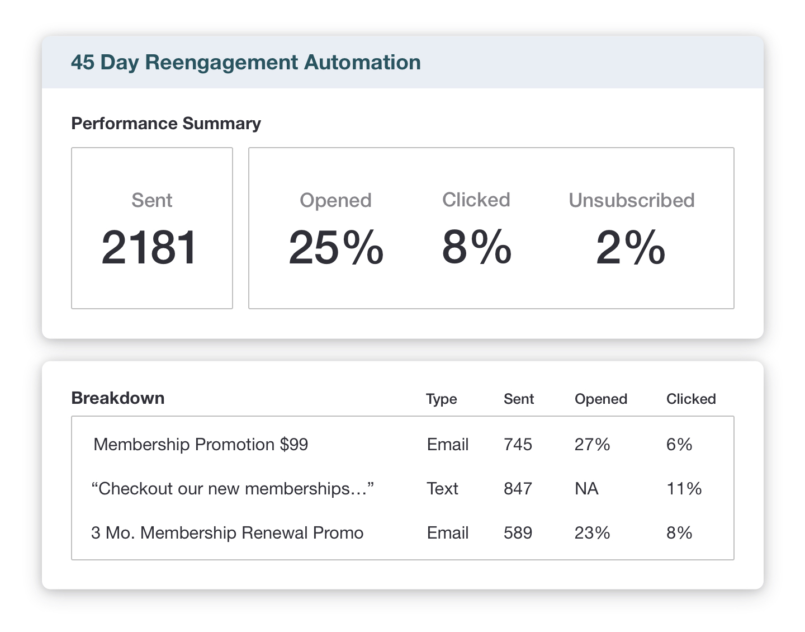Screen dimensions: 805x632
Task: Select the Performance Summary heading
Action: click(x=166, y=124)
